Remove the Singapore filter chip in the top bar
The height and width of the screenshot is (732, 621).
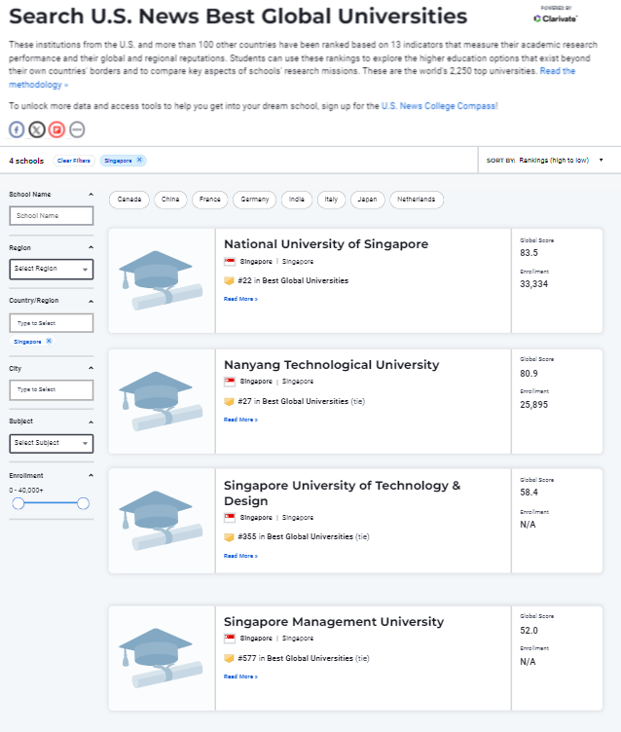(x=139, y=160)
